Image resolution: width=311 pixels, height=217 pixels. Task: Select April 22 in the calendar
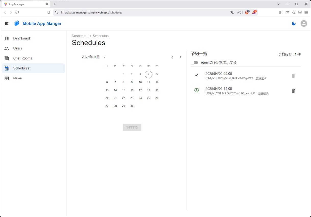pos(124,98)
